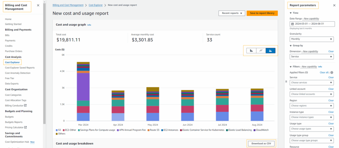Viewport: 339px width, 148px height.
Task: Click the filters settings gear icon
Action: click(332, 73)
